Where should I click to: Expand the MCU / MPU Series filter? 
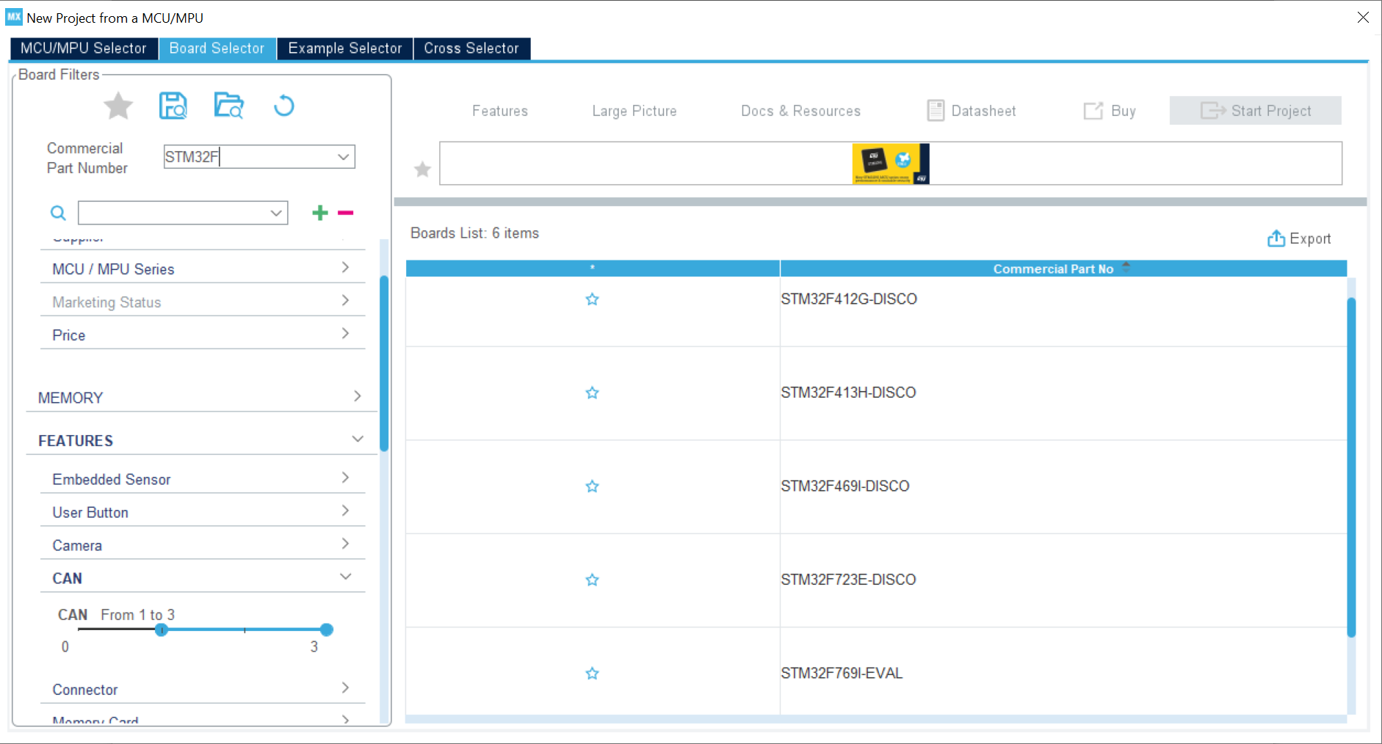click(202, 269)
